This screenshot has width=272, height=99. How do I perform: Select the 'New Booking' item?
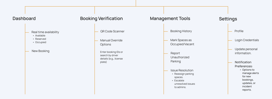pyautogui.click(x=40, y=51)
